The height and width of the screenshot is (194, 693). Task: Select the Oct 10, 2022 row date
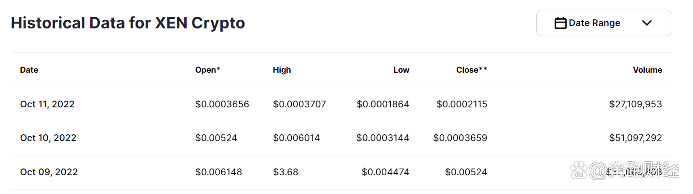coord(48,138)
